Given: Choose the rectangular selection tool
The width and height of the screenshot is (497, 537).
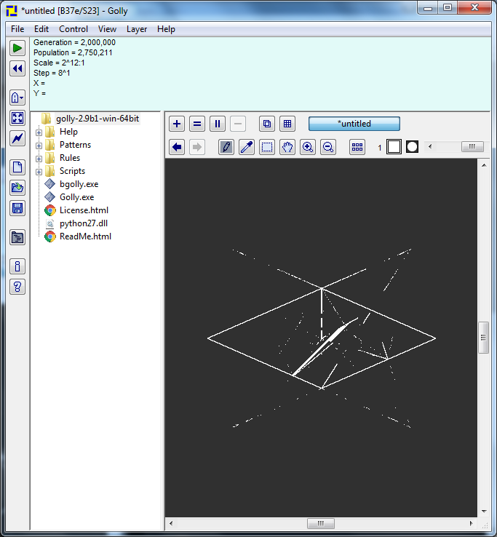Looking at the screenshot, I should coord(267,147).
